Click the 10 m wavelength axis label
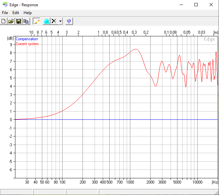The width and height of the screenshot is (219, 195). click(x=31, y=32)
